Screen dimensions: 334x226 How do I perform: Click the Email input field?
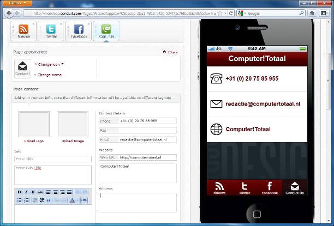click(147, 139)
